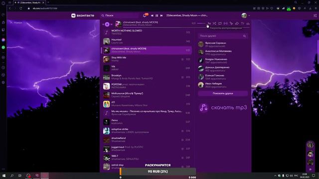Image resolution: width=319 pixels, height=179 pixels.
Task: Click the collapse link at top left of page
Action: tap(16, 22)
